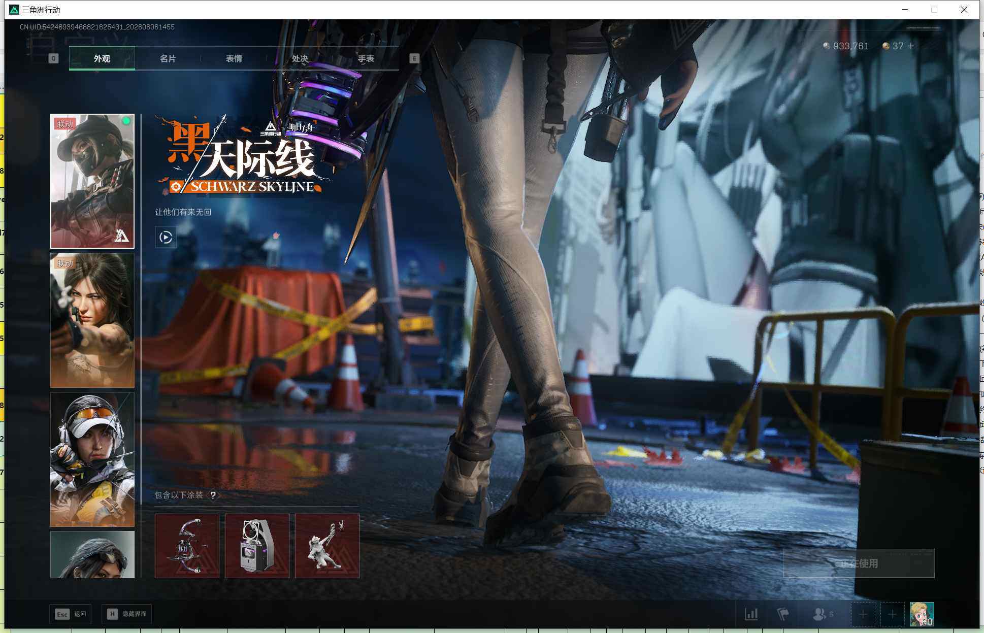Go to the 处决 tab
984x633 pixels.
tap(300, 58)
